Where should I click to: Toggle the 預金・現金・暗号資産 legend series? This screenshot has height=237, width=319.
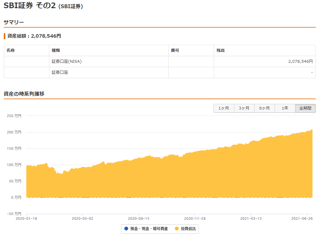[x=146, y=229]
